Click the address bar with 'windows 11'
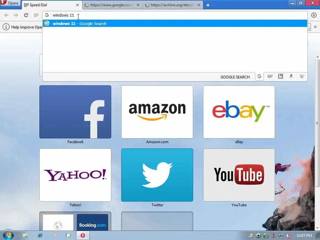Screen dimensions: 320x240 pos(175,15)
